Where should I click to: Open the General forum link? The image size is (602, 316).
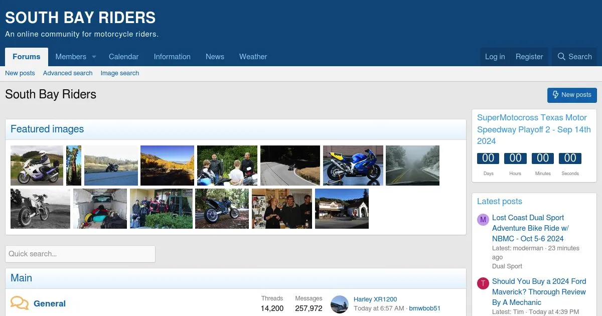coord(50,303)
